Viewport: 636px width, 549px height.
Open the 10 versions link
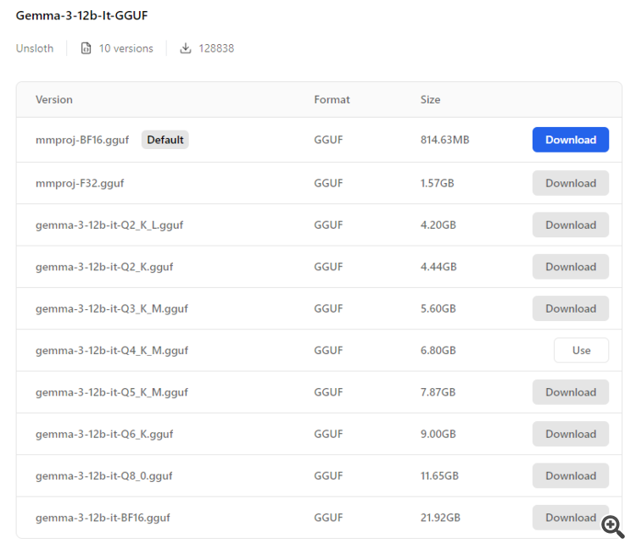coord(126,48)
